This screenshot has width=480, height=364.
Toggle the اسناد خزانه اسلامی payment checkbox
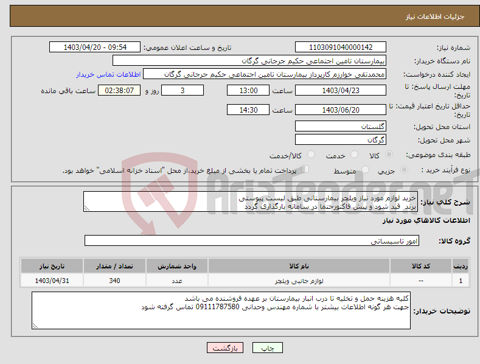(305, 169)
